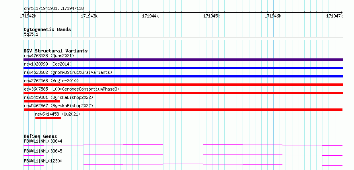This screenshot has height=170, width=354.
Task: Click the 171943k ruler tick label
Action: pos(89,16)
